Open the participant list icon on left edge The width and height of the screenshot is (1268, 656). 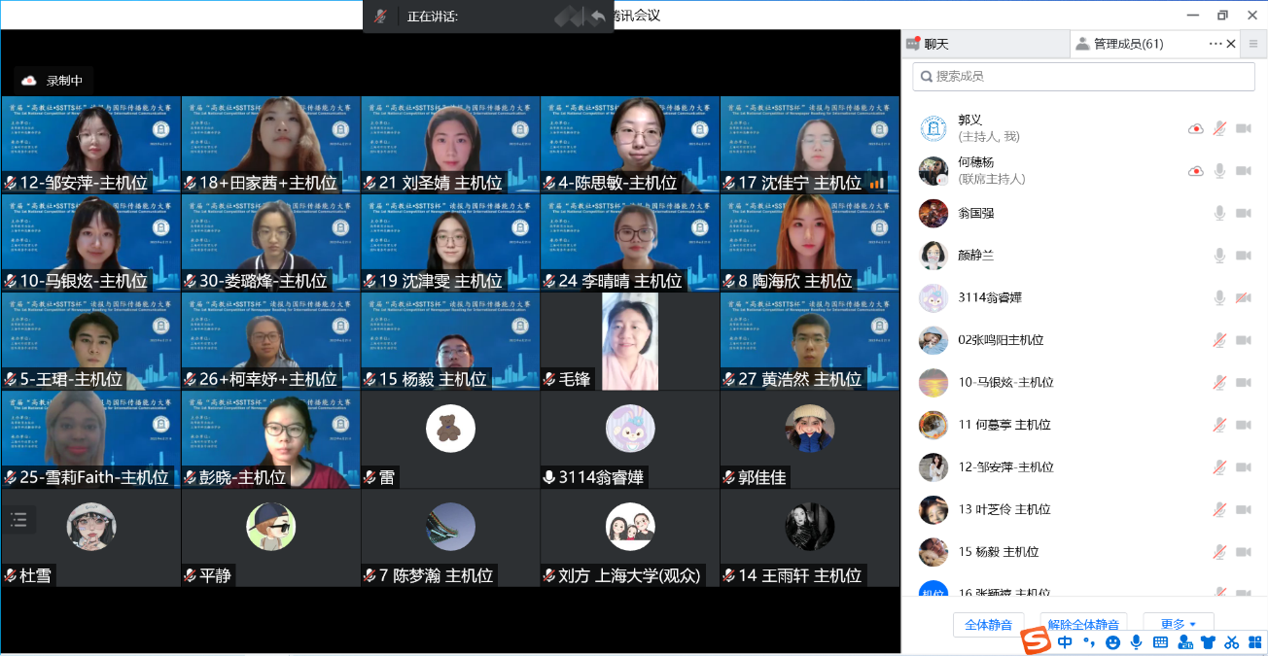(x=19, y=520)
